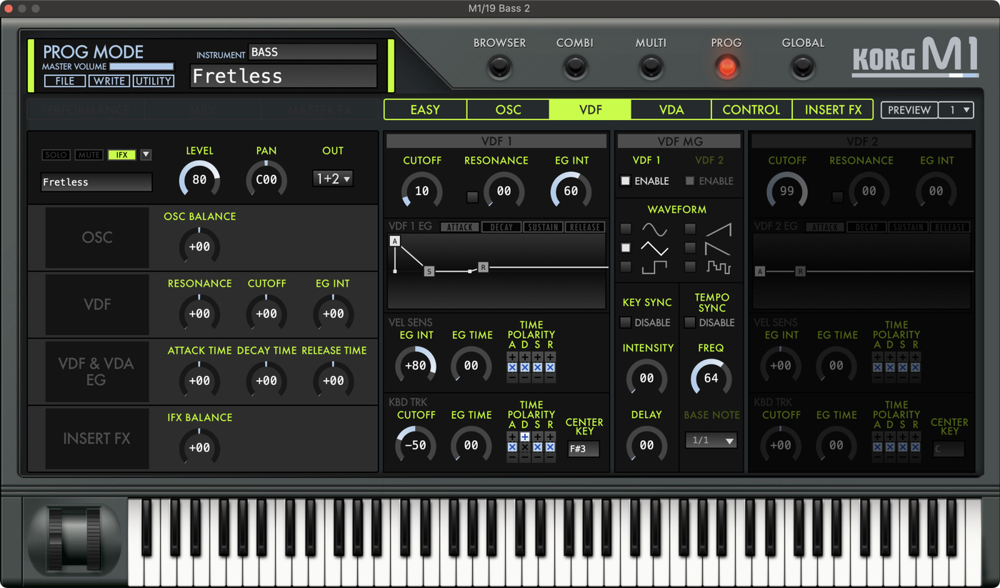Enable VDF 1 in VDF MG
The height and width of the screenshot is (588, 1000).
[x=625, y=181]
